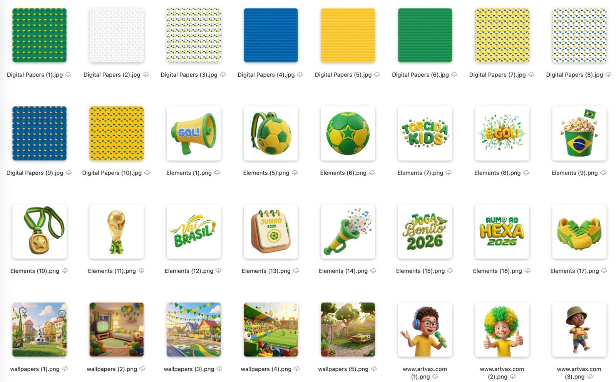Image resolution: width=616 pixels, height=382 pixels.
Task: Select the gold trophy image thumbnail
Action: [116, 232]
